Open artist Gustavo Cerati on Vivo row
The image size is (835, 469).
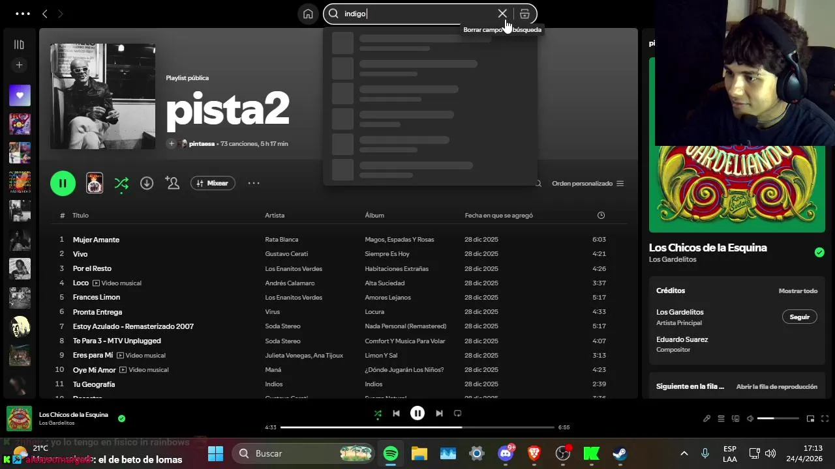point(286,254)
